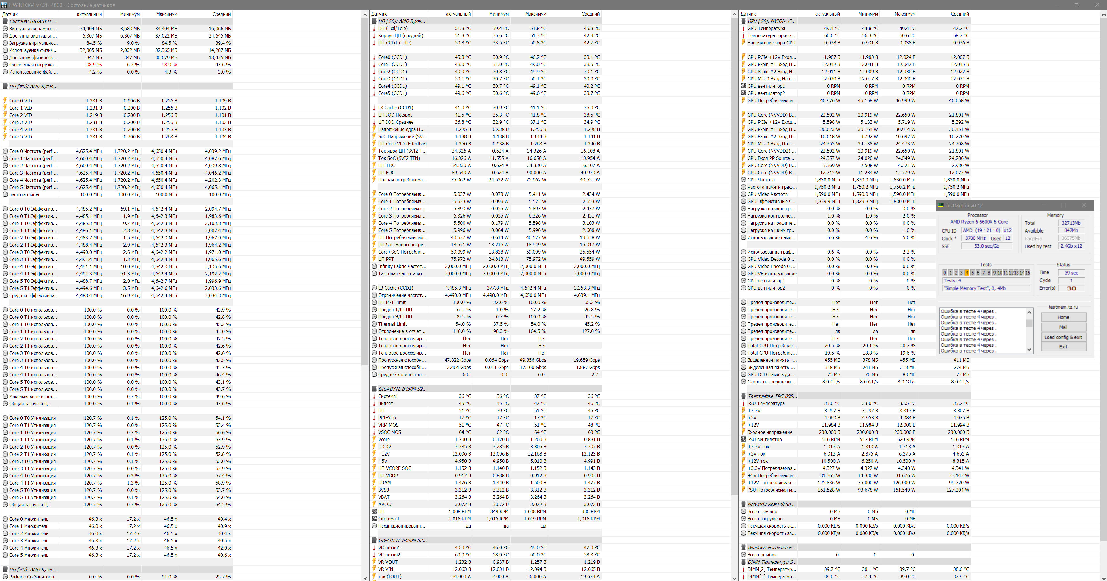Image resolution: width=1107 pixels, height=581 pixels.
Task: Click the GPU вентилятор1 fan icon
Action: pyautogui.click(x=743, y=86)
